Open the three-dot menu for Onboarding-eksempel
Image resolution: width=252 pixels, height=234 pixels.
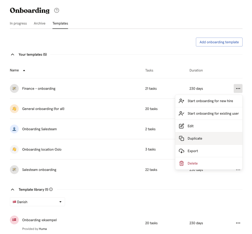tap(238, 223)
